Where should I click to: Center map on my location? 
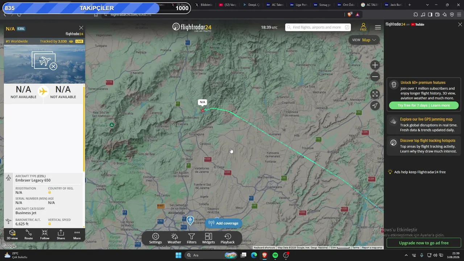(375, 105)
